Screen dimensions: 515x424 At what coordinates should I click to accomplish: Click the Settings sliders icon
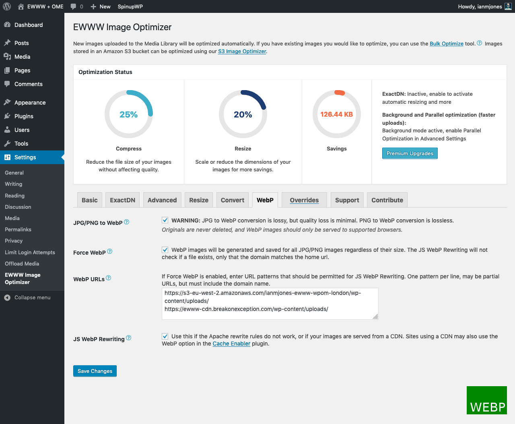[x=7, y=157]
